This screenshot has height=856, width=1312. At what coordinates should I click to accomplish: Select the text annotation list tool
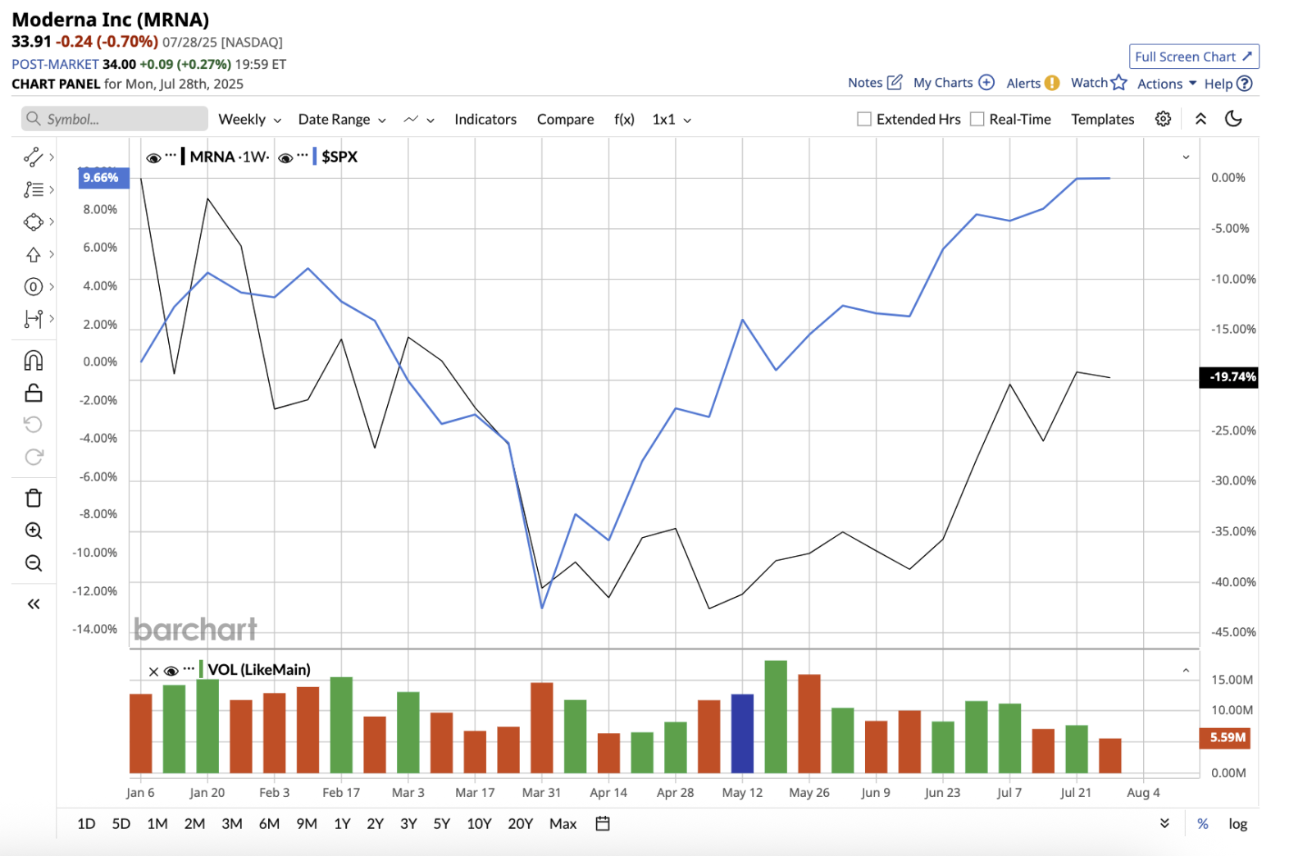coord(33,189)
